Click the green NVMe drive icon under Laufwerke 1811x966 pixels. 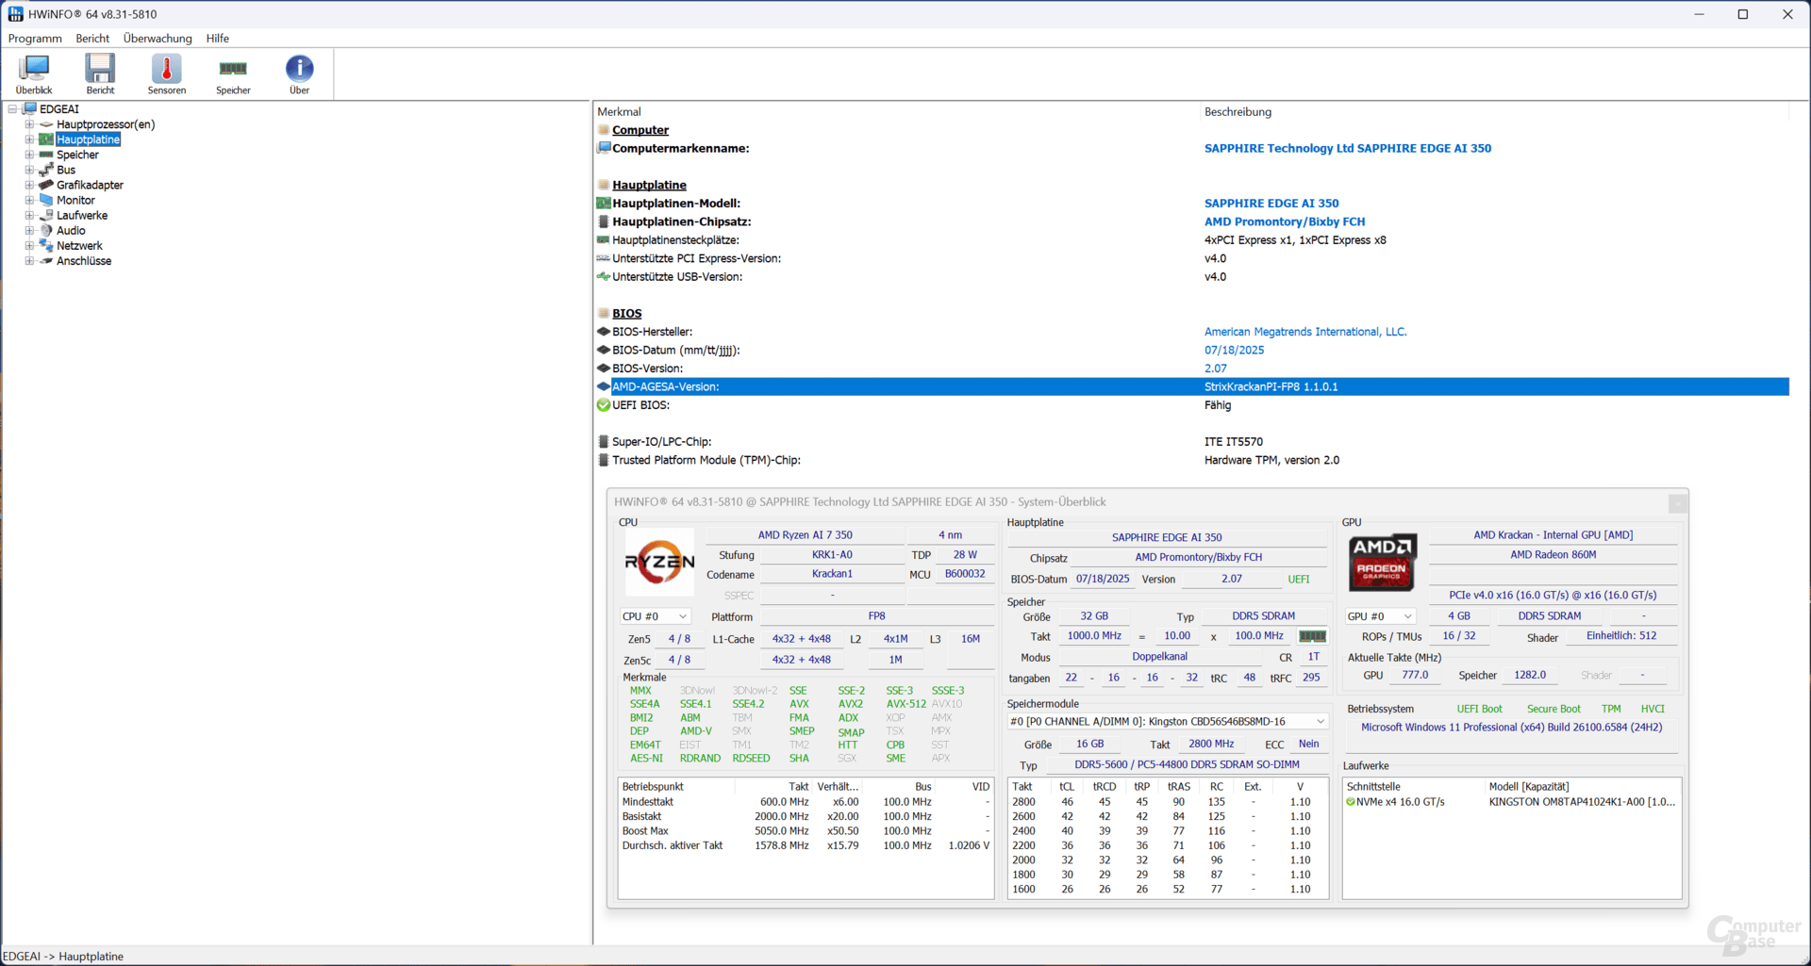tap(1352, 802)
